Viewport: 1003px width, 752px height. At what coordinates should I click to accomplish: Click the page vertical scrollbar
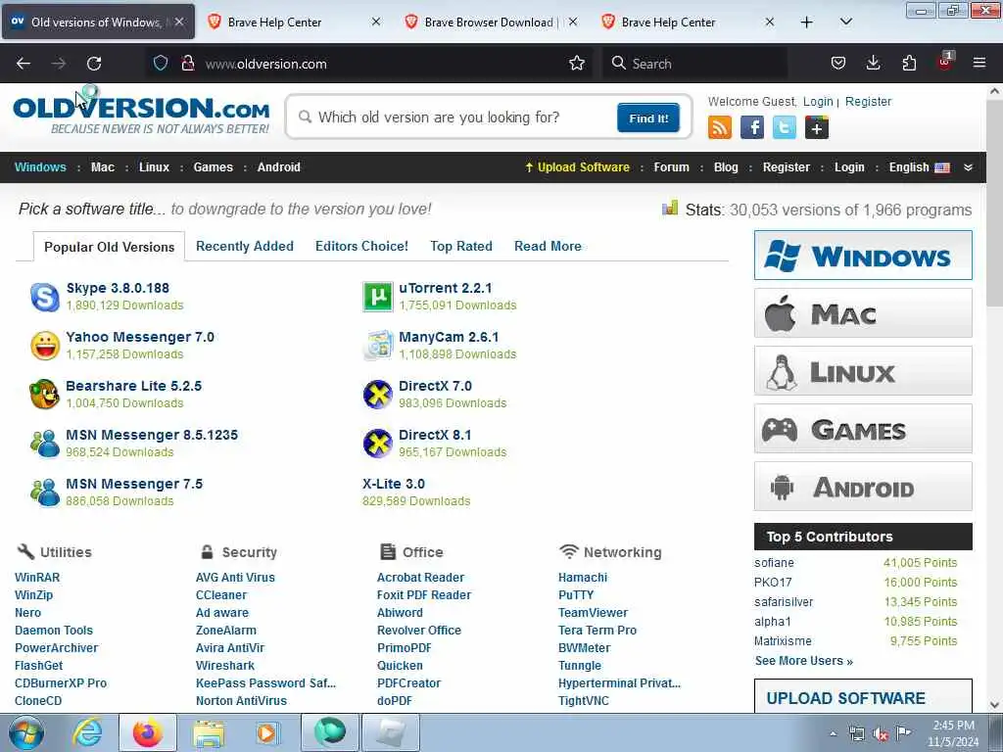coord(994,398)
